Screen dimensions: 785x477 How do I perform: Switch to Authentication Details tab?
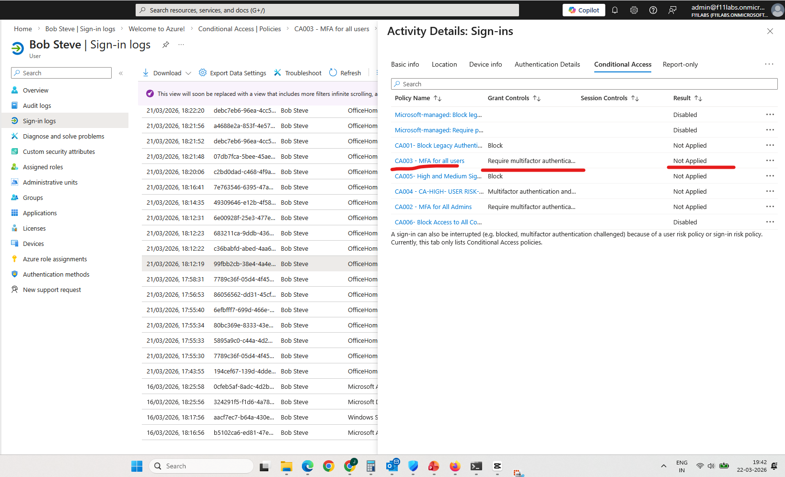547,64
